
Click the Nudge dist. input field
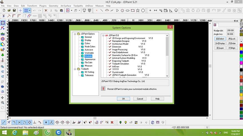[230, 30]
